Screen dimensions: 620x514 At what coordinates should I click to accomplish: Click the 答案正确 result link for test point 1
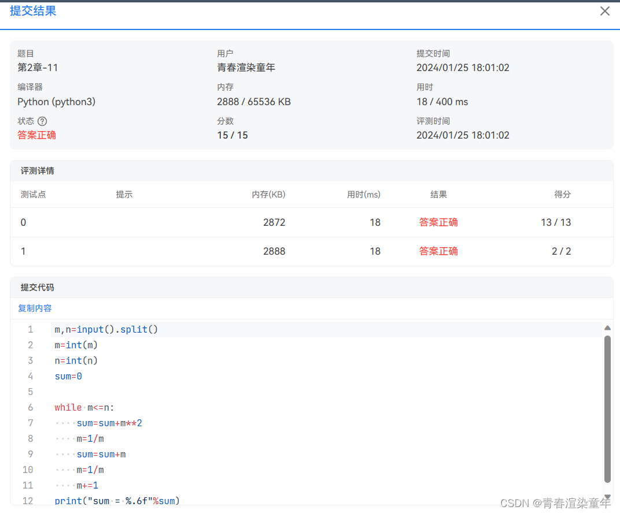(x=438, y=251)
